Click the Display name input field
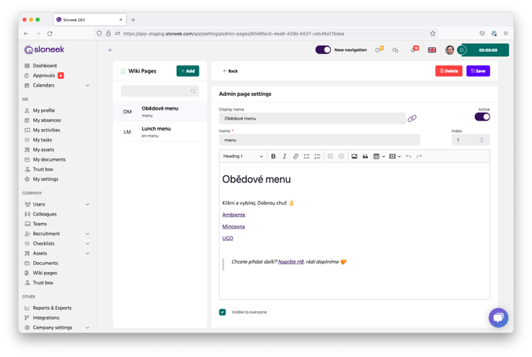Screen dimensions: 532x357 click(x=312, y=118)
